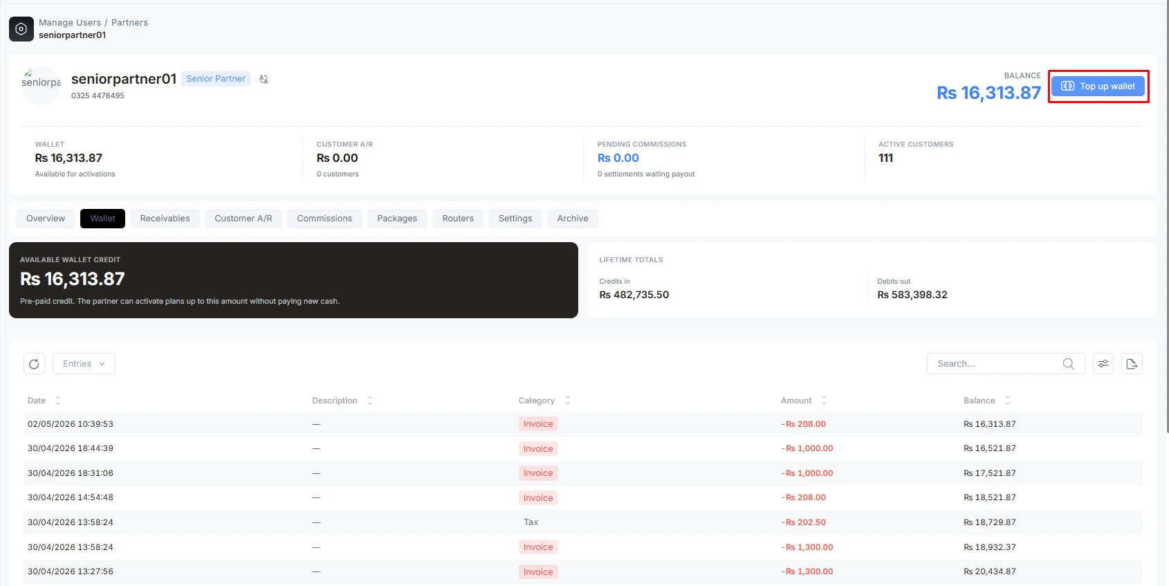Click the search magnifier icon
The image size is (1169, 586).
pyautogui.click(x=1069, y=364)
